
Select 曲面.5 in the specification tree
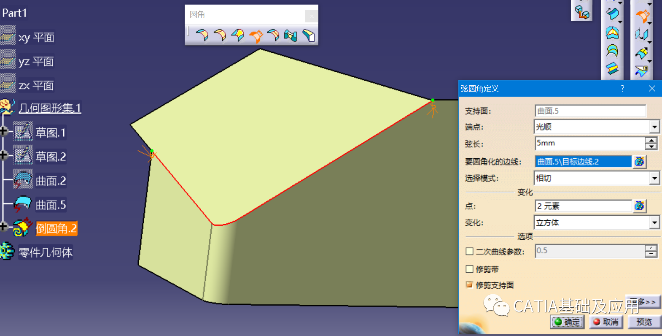[51, 205]
